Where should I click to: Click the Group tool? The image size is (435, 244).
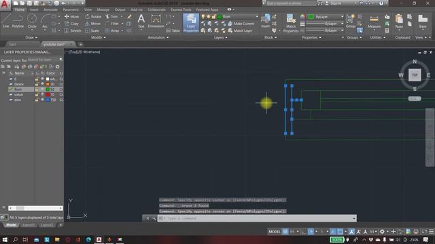click(351, 21)
